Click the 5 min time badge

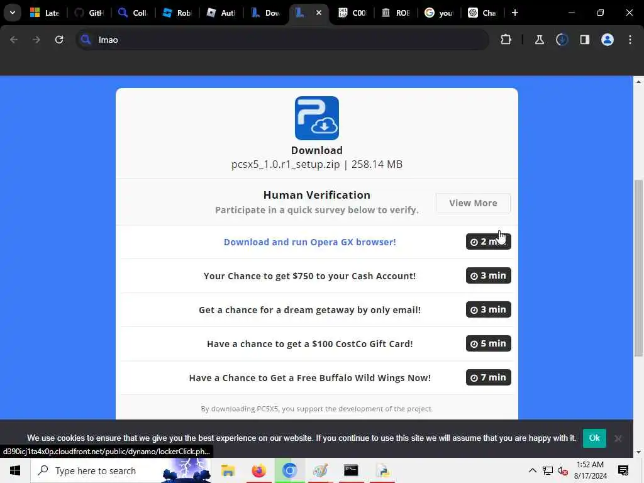(x=488, y=343)
